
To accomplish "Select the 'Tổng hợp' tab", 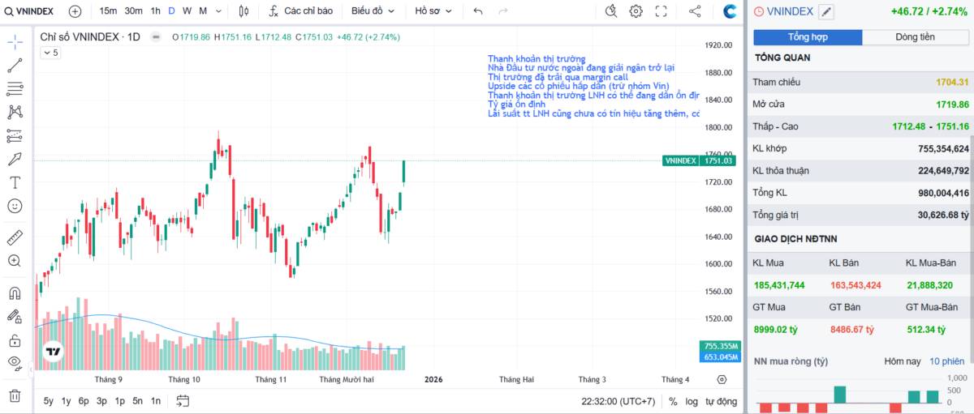I will [808, 37].
